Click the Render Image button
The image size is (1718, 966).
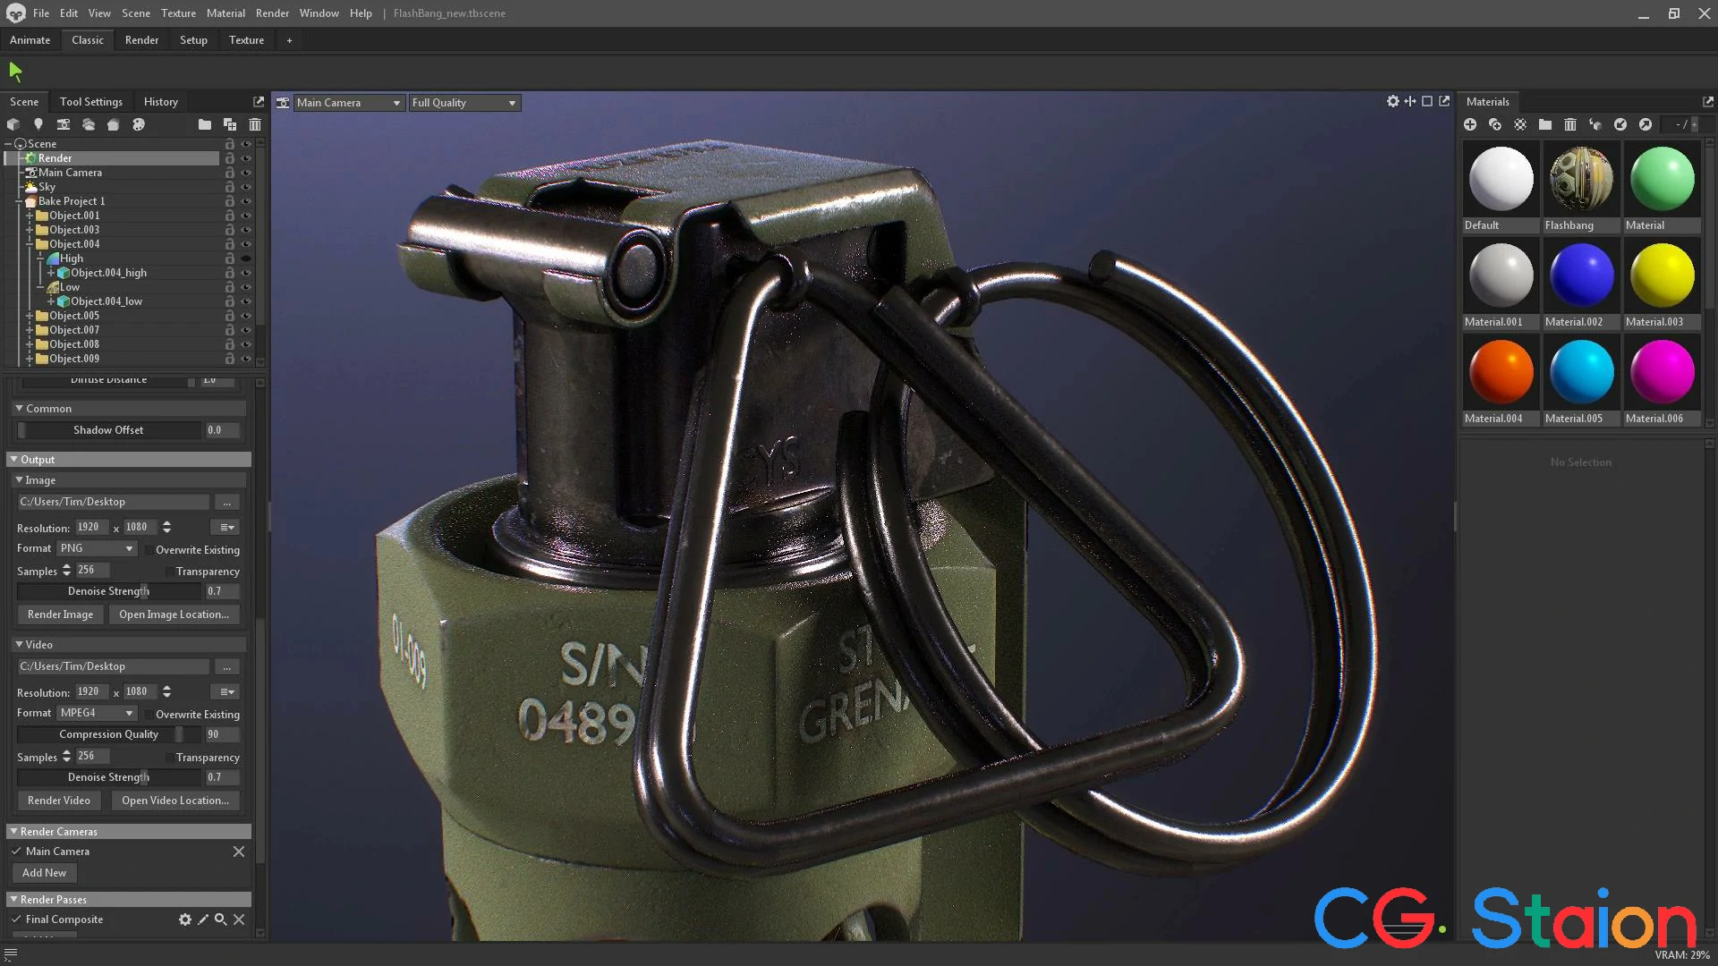tap(60, 614)
